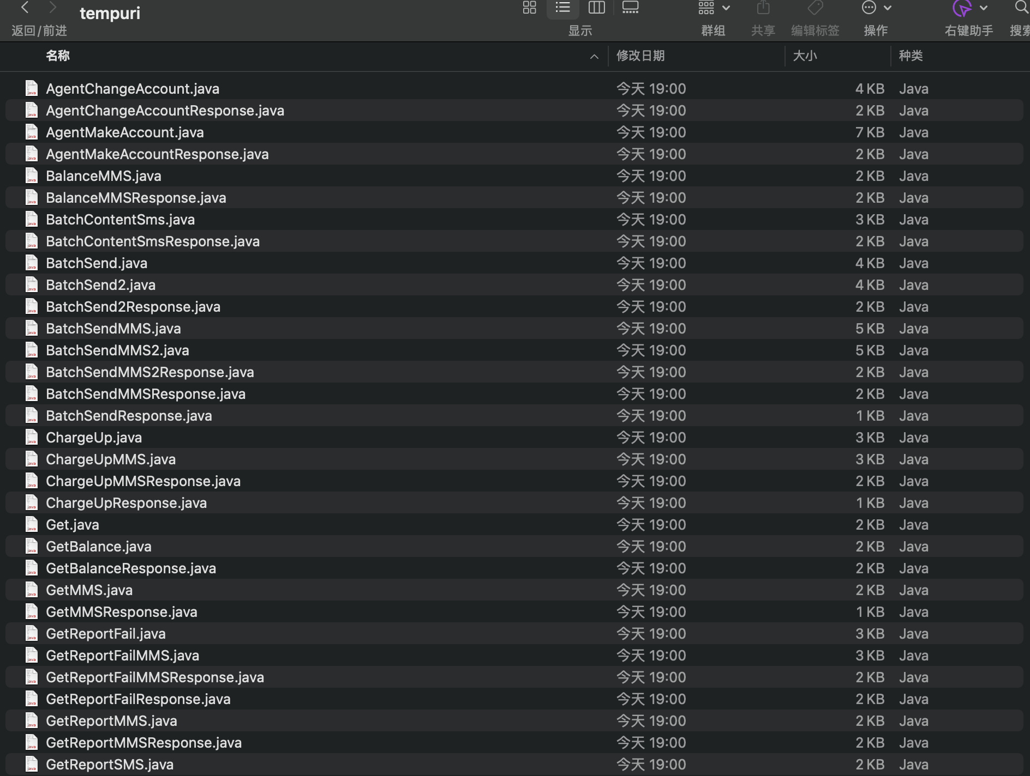1030x776 pixels.
Task: Click the BatchContentSms.java file icon
Action: click(32, 219)
